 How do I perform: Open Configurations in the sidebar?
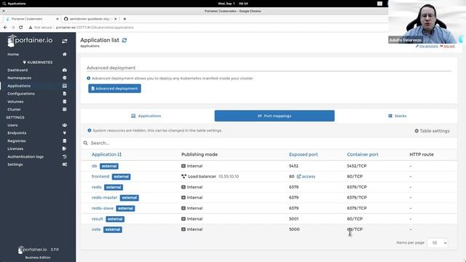[x=21, y=94]
